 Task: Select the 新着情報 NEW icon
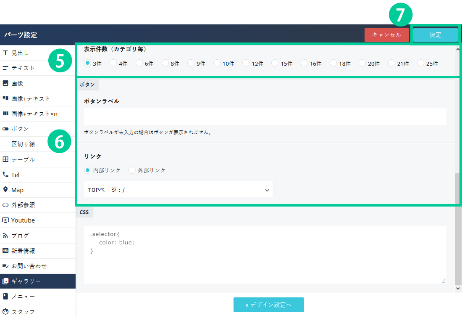pyautogui.click(x=5, y=251)
